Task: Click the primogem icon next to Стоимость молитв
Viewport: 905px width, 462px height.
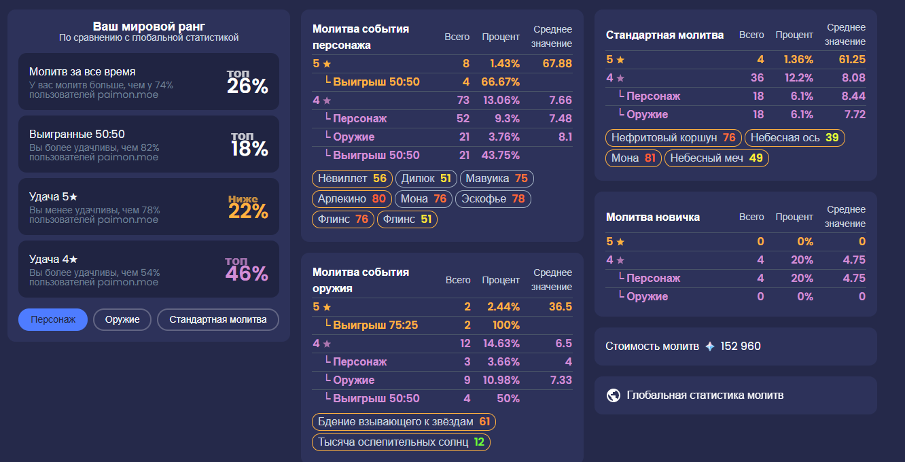Action: pyautogui.click(x=710, y=346)
